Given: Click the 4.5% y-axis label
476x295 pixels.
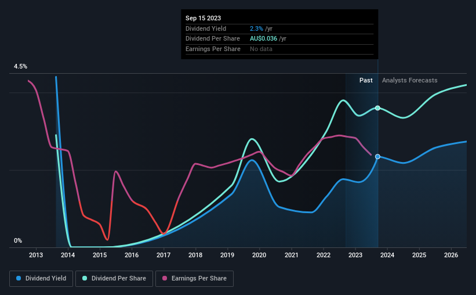Looking at the screenshot, I should pyautogui.click(x=20, y=66).
